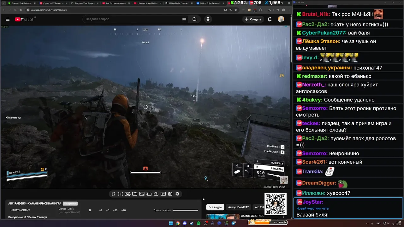404x227 pixels.
Task: Click CyberPukan2077 username in chat
Action: [324, 33]
